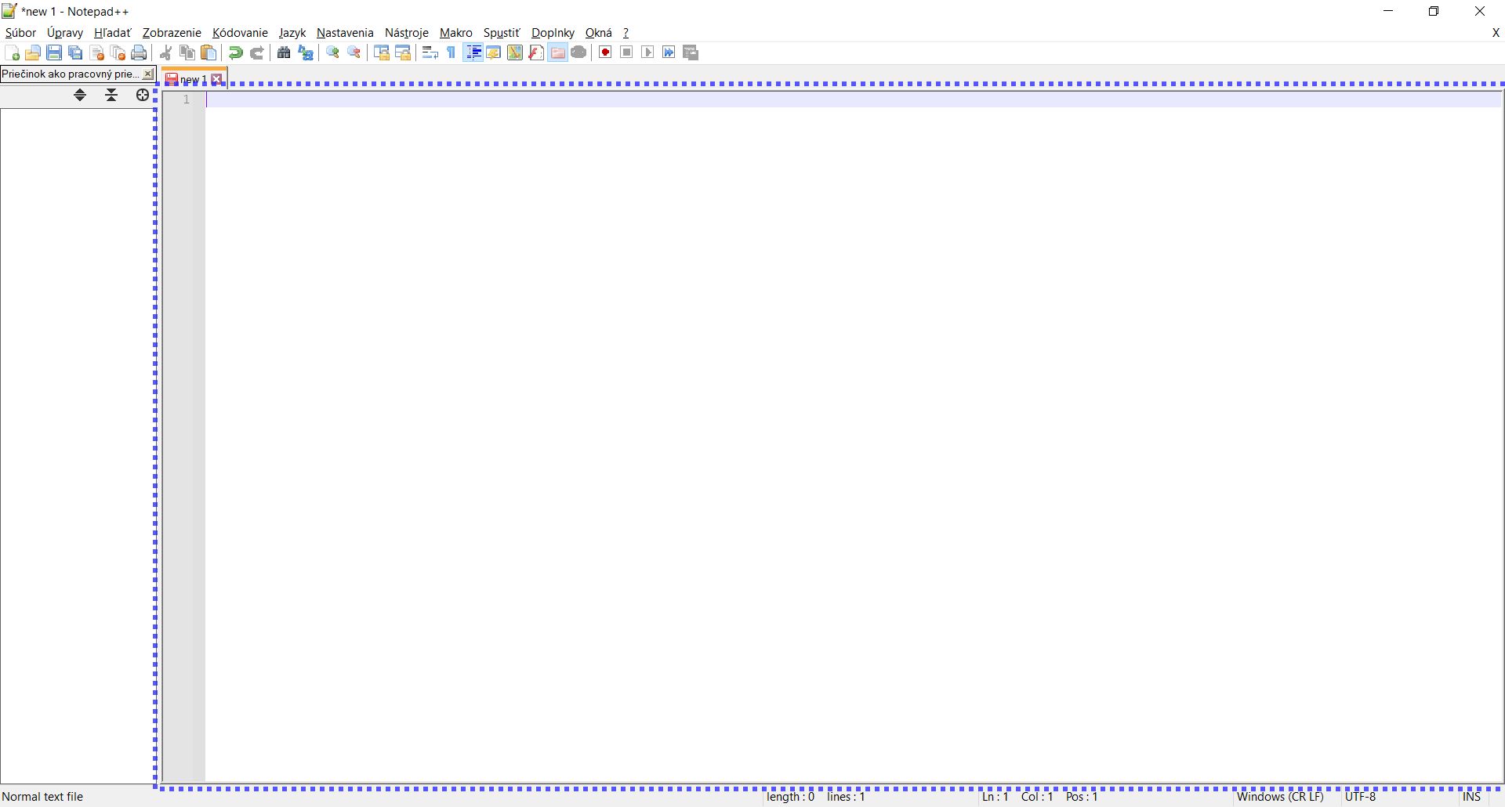Click the Save All icon
The width and height of the screenshot is (1505, 807).
coord(75,52)
